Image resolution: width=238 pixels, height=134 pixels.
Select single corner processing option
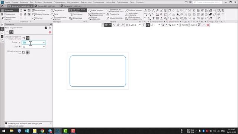[23, 52]
